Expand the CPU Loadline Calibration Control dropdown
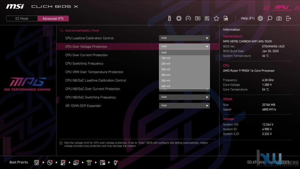 [x=184, y=38]
